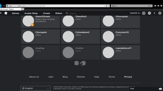This screenshot has width=163, height=91.
Task: Close the Friends - Roblox tab
Action: [x=20, y=9]
